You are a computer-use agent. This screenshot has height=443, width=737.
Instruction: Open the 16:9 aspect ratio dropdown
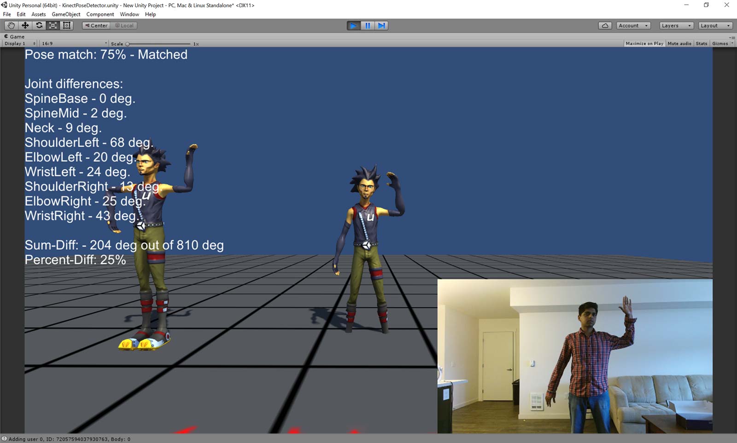coord(74,43)
